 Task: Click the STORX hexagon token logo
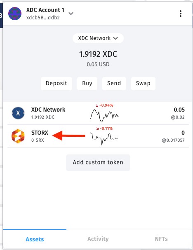point(18,136)
